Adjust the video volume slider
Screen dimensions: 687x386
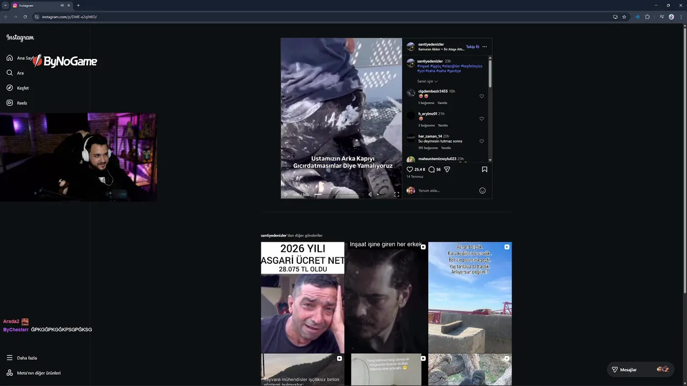click(x=383, y=195)
